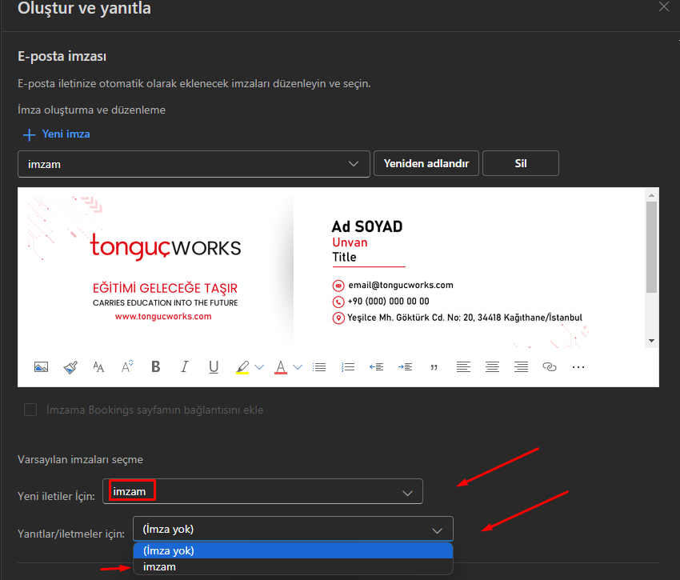Toggle bold formatting in signature editor
The image size is (680, 580).
[156, 367]
